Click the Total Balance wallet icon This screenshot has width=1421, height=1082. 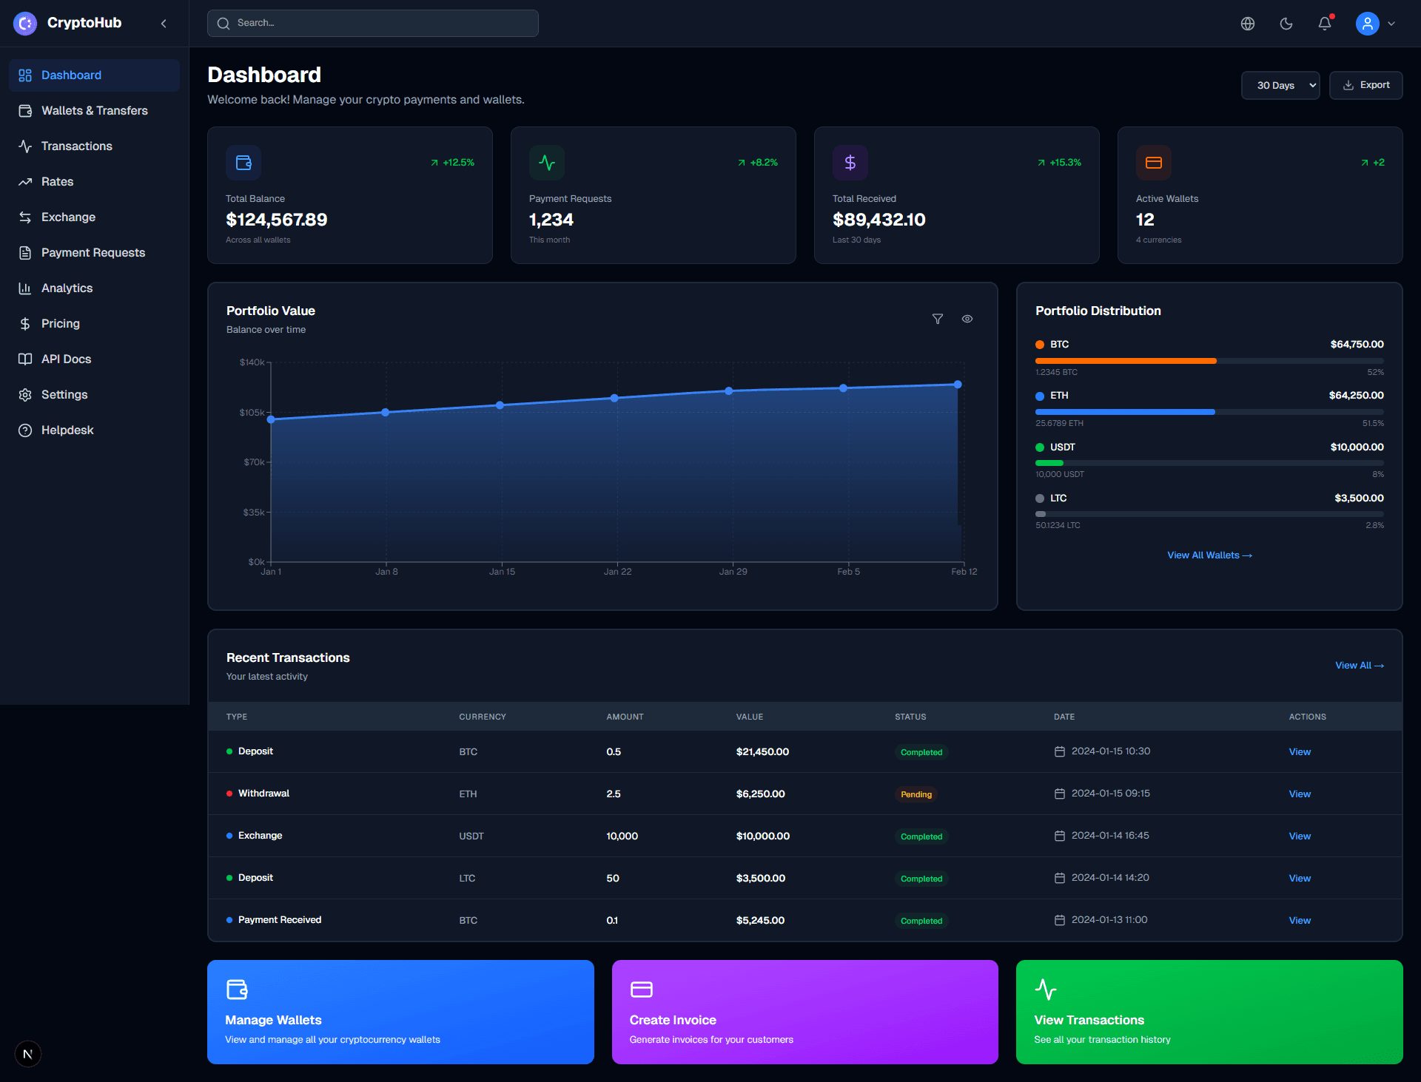(243, 163)
